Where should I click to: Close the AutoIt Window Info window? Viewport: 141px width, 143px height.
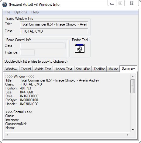pos(132,3)
